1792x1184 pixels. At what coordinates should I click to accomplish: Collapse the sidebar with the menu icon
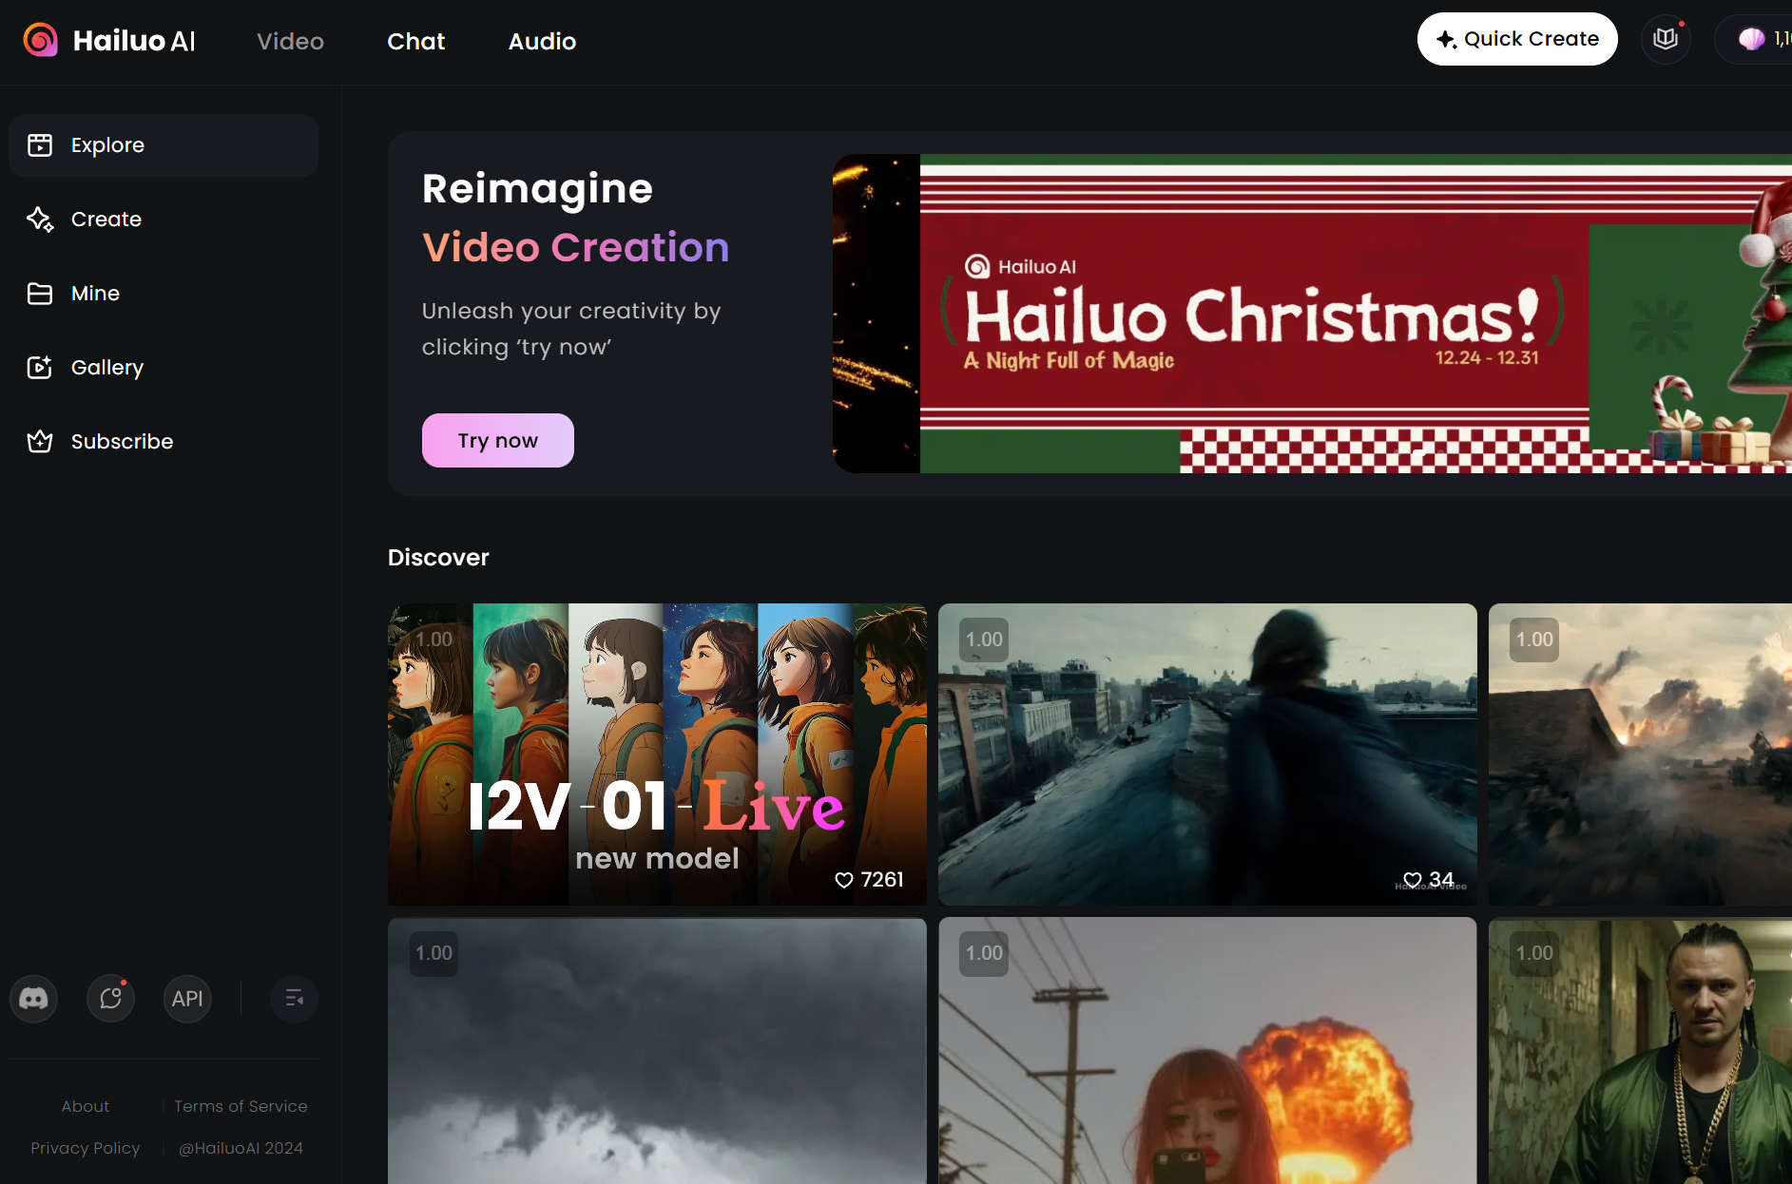coord(295,999)
